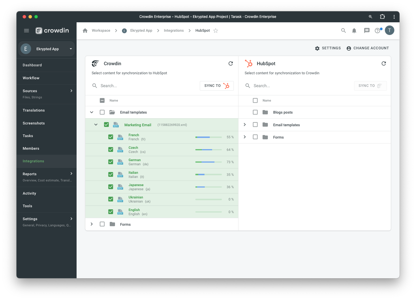
Task: Click HubSpot panel logo icon
Action: (249, 63)
